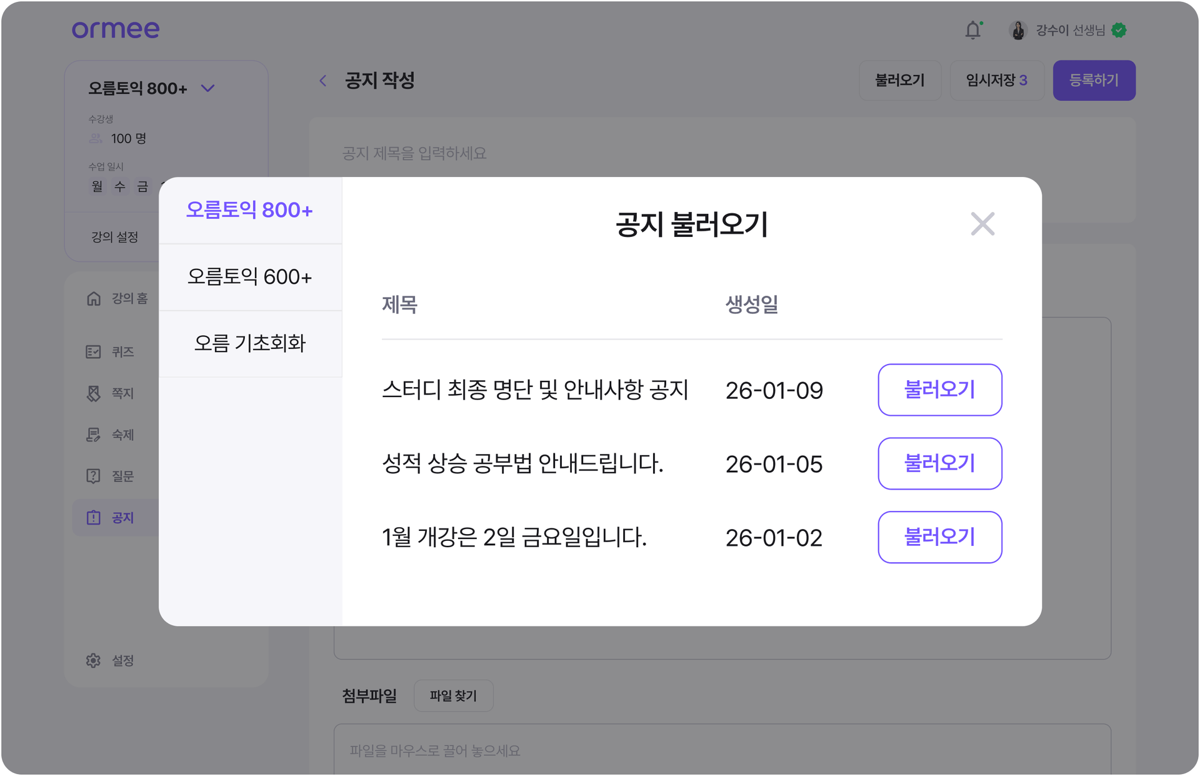Image resolution: width=1200 pixels, height=776 pixels.
Task: Select the 질문 question icon
Action: (92, 476)
